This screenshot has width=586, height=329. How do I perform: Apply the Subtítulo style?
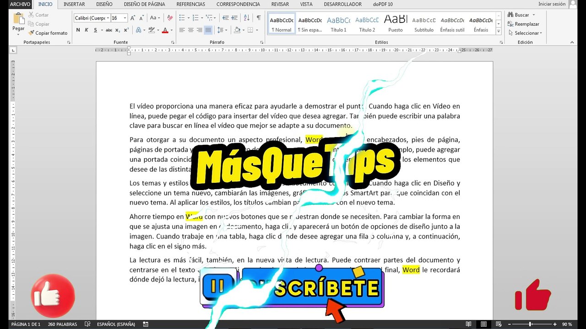click(424, 24)
